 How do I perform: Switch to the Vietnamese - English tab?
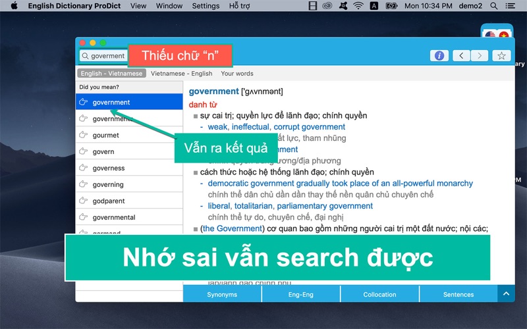182,73
